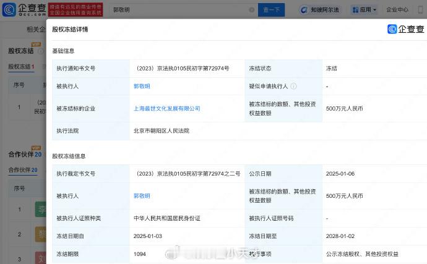Click the 股权冻结详情 dialog title
This screenshot has height=264, width=427.
pos(70,30)
